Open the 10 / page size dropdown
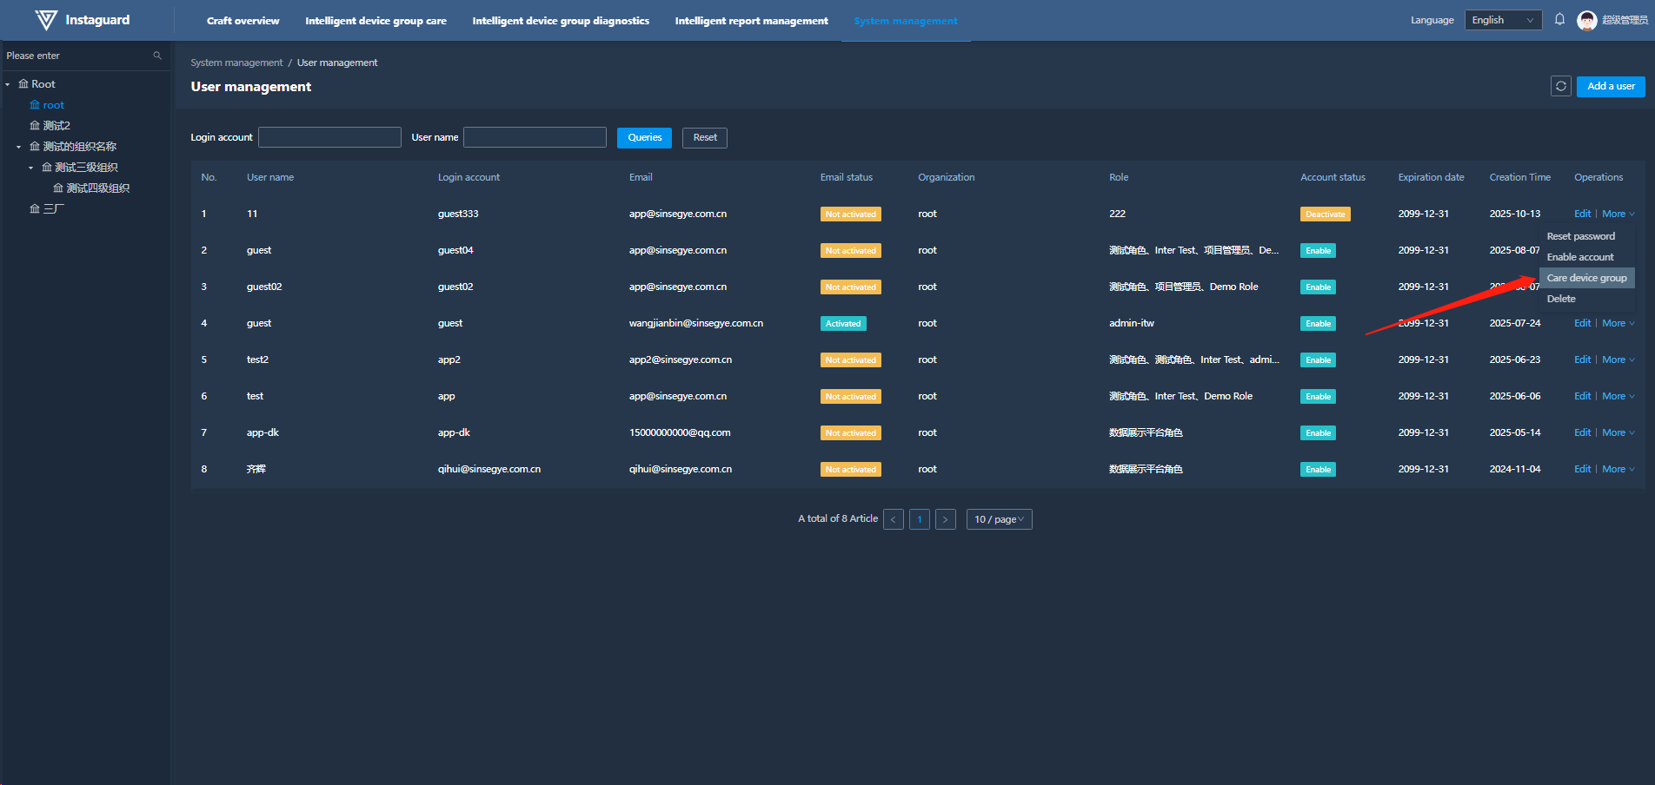Viewport: 1655px width, 785px height. (999, 519)
